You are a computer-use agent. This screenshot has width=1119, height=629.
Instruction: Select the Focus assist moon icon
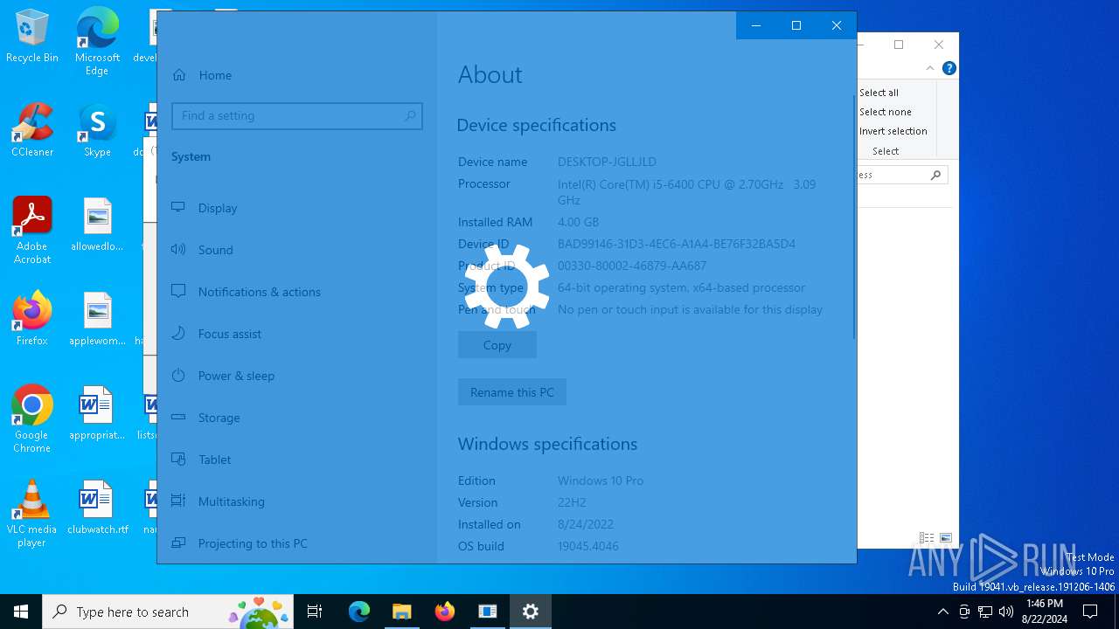[178, 334]
